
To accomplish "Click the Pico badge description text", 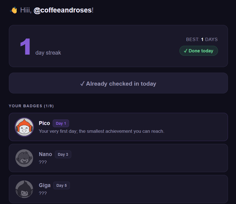I will (x=101, y=131).
